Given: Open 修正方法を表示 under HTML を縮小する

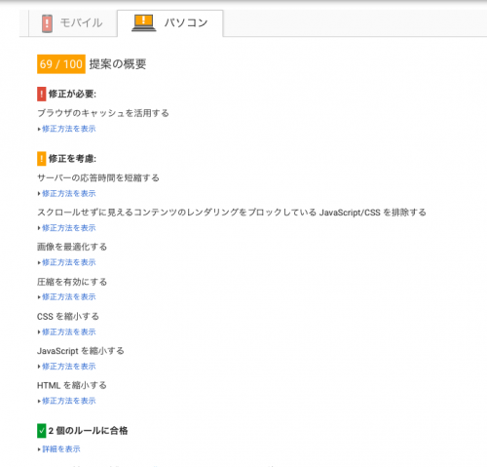Looking at the screenshot, I should point(69,401).
